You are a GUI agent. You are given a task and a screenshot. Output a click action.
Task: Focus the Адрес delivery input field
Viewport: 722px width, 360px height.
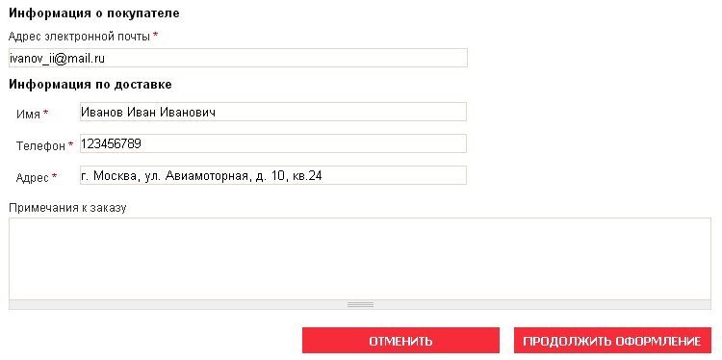(273, 175)
